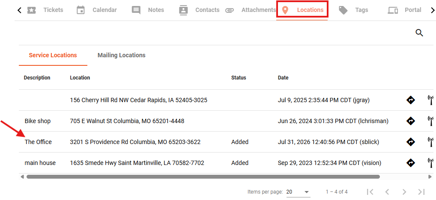Screen dimensions: 436x200
Task: Switch to the Calendar tab
Action: [96, 10]
